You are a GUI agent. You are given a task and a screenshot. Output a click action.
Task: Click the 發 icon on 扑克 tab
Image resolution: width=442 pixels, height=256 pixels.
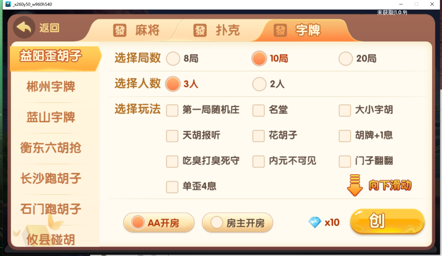coord(201,30)
